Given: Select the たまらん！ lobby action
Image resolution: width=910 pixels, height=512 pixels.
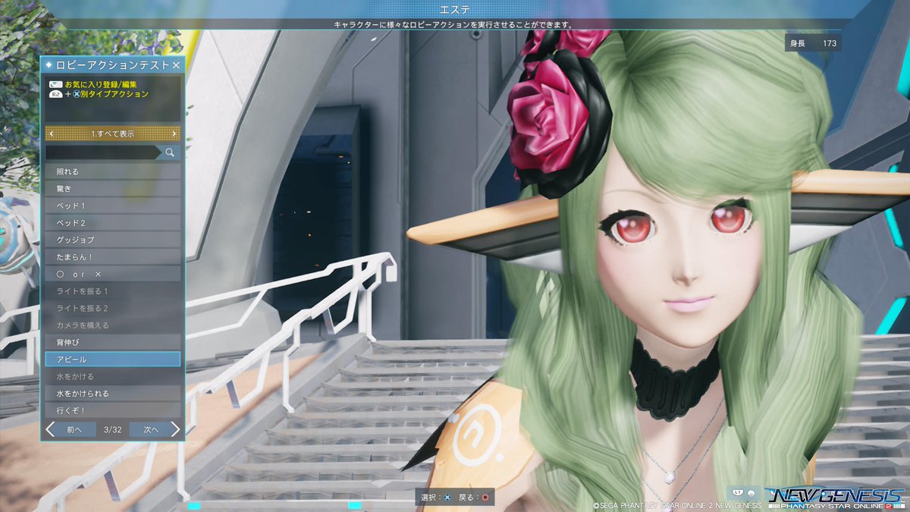Looking at the screenshot, I should click(113, 257).
